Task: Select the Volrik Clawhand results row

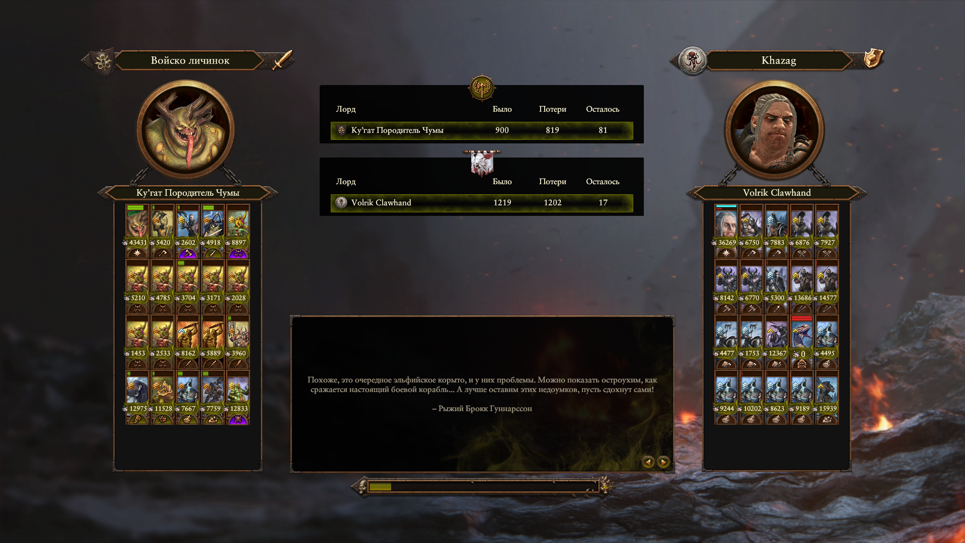Action: [482, 203]
